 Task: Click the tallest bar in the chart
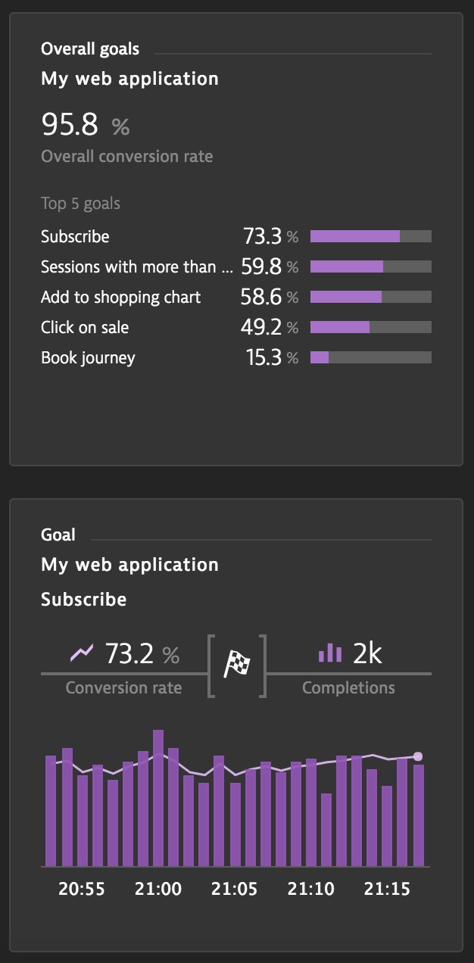coord(158,798)
